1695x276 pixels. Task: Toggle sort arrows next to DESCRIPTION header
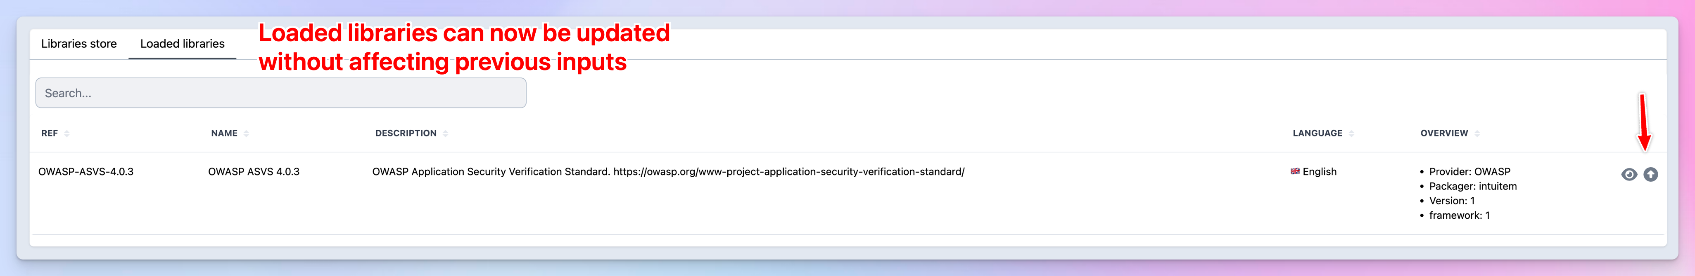coord(446,133)
